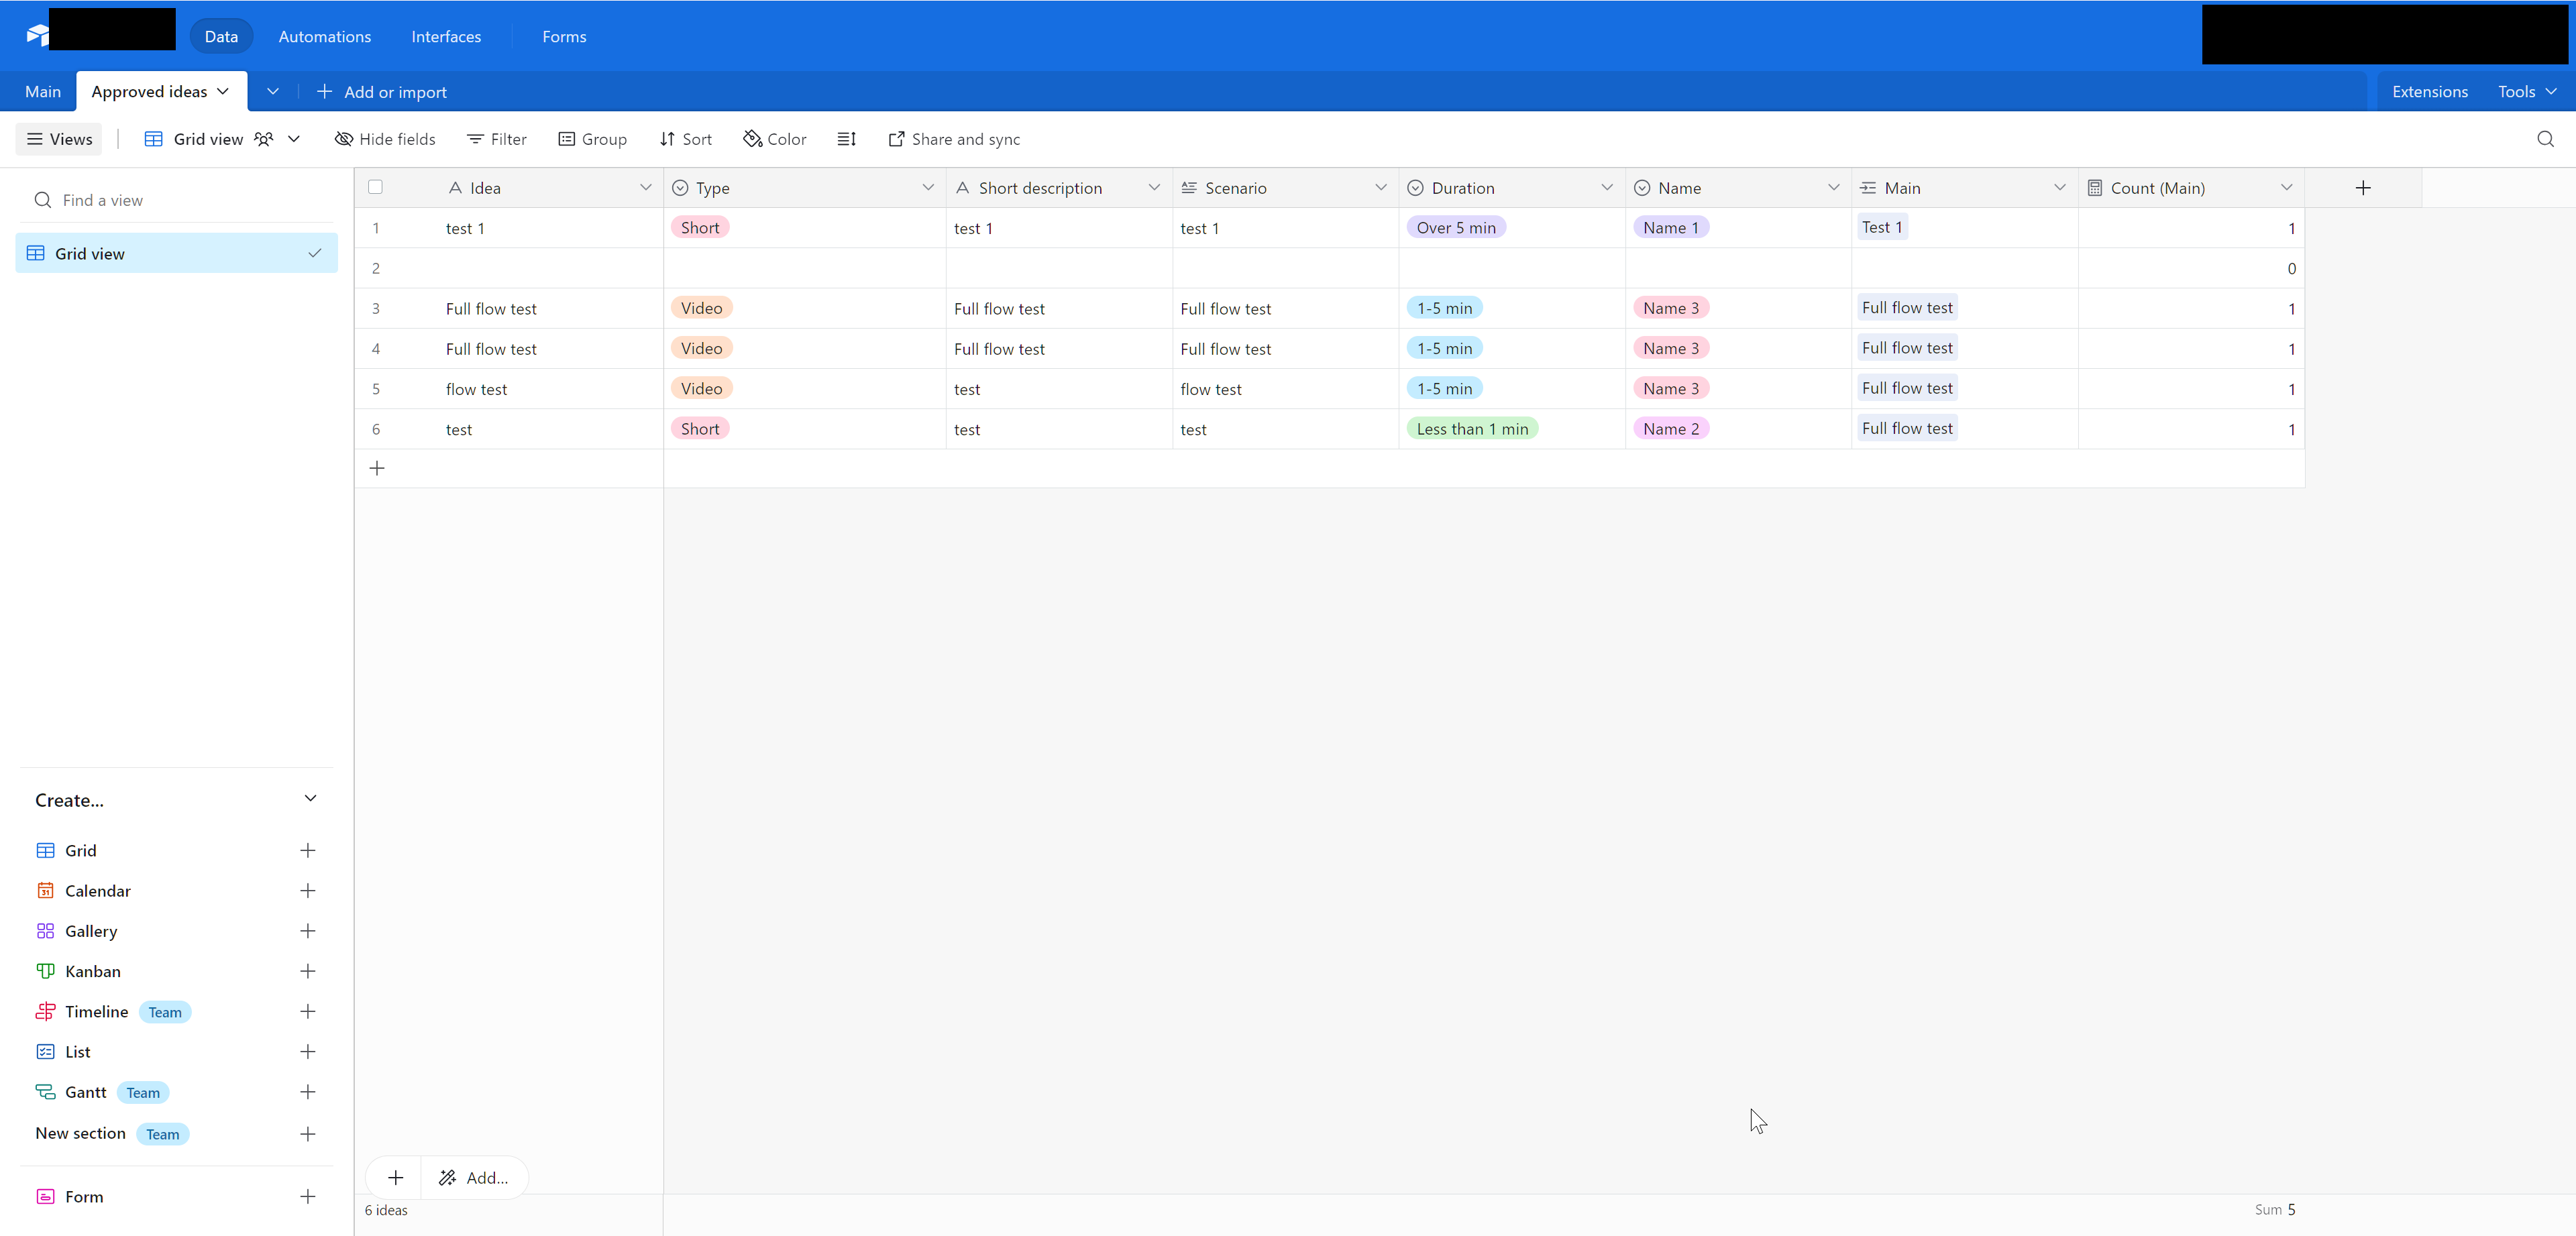Open Approved ideas table dropdown
This screenshot has width=2576, height=1236.
[x=223, y=91]
